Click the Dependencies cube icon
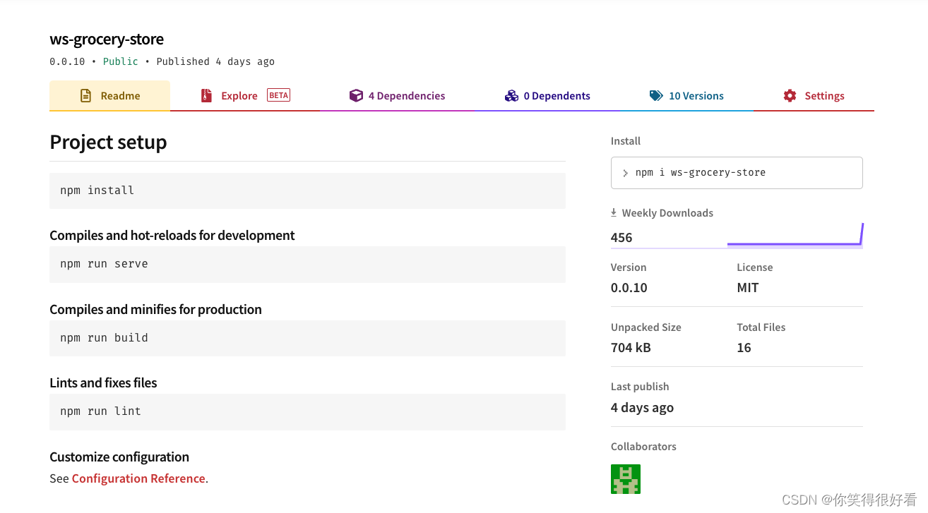928x513 pixels. (x=356, y=96)
